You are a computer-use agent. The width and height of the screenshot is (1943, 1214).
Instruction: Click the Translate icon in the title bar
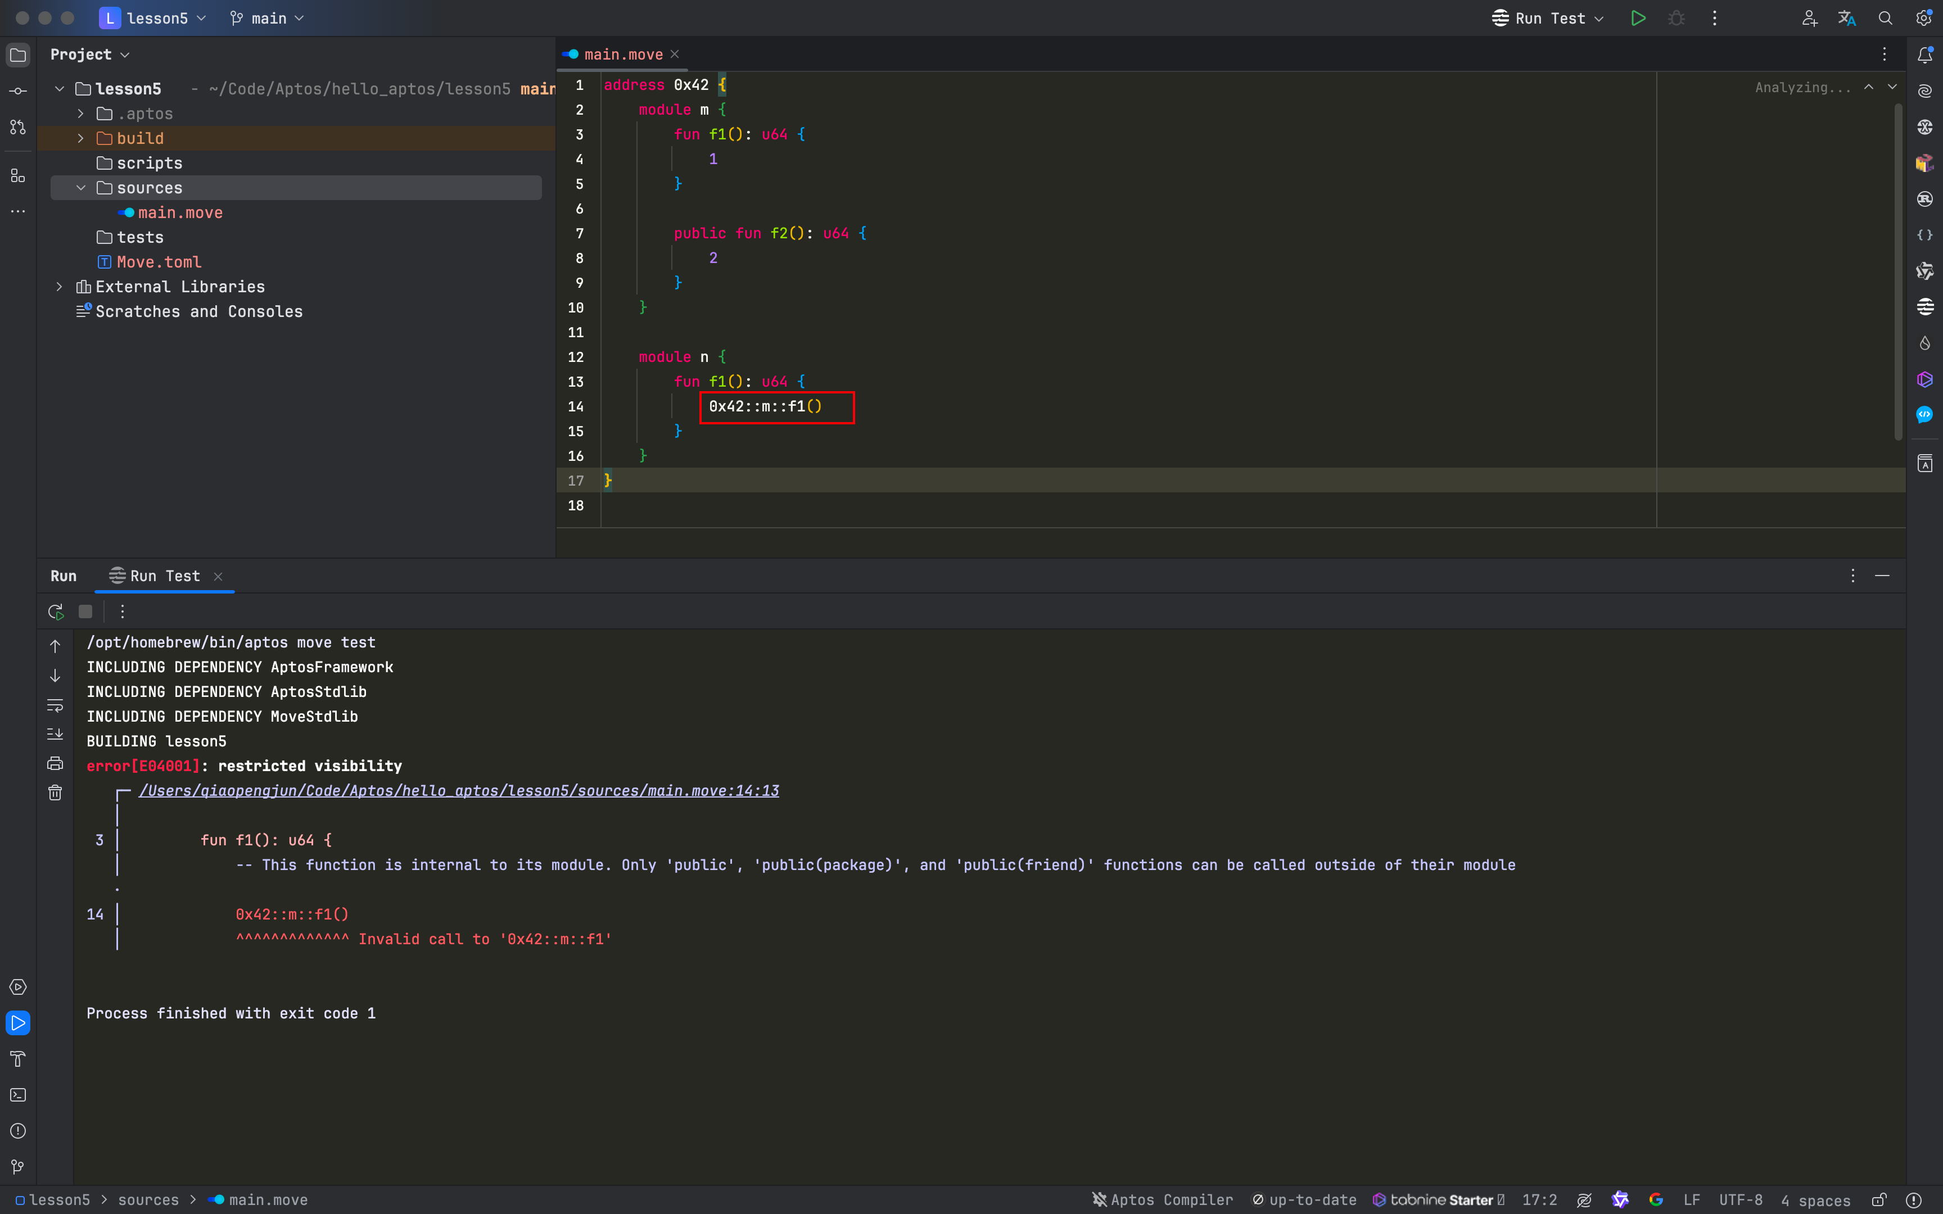coord(1847,17)
